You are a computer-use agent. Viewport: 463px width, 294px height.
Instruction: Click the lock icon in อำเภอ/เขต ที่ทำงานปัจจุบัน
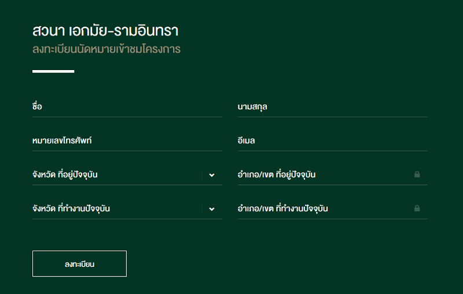click(x=417, y=208)
